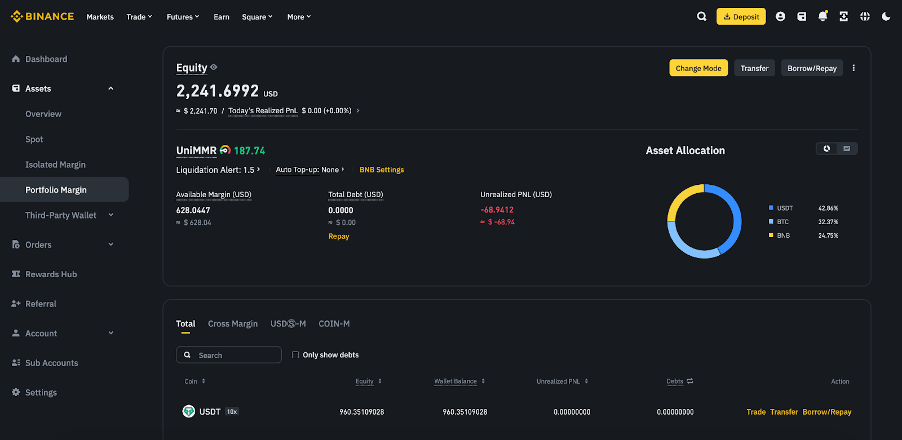Expand the Third-Party Wallet submenu
The image size is (902, 440).
click(111, 215)
